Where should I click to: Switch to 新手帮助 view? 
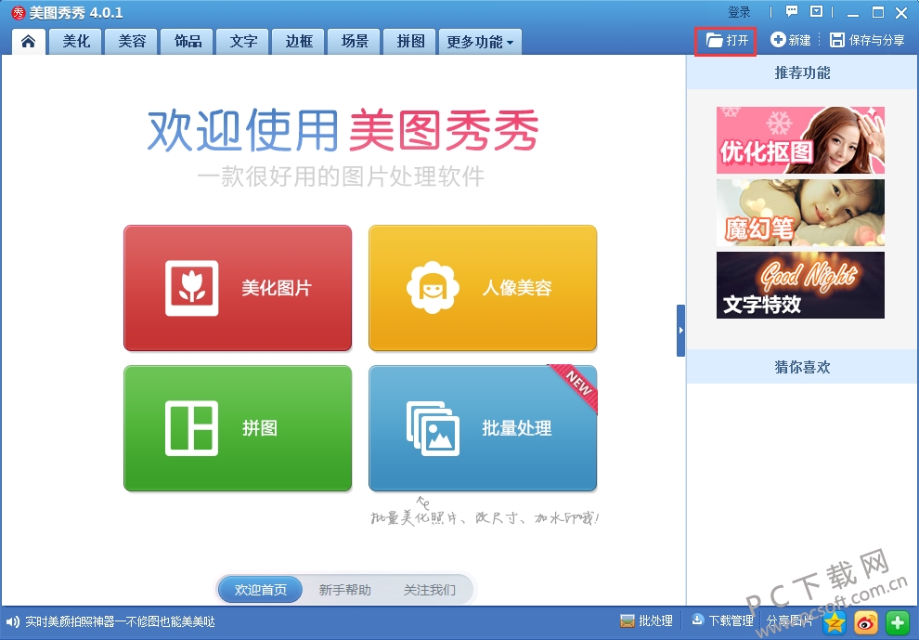tap(344, 590)
